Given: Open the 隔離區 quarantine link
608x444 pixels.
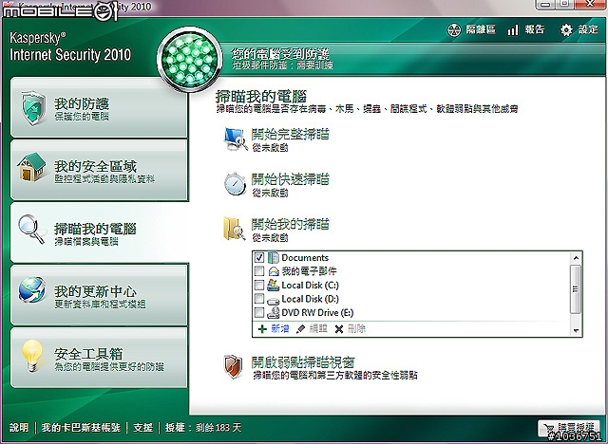Looking at the screenshot, I should (481, 29).
